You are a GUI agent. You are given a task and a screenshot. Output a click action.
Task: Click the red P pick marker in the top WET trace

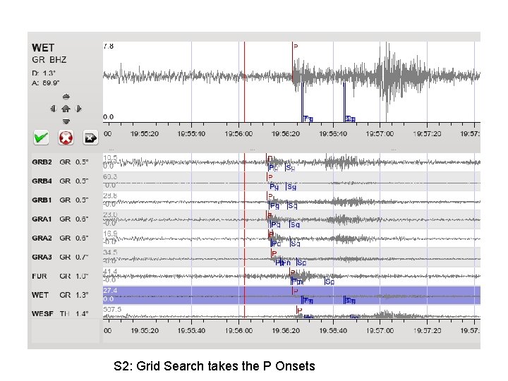click(x=295, y=47)
